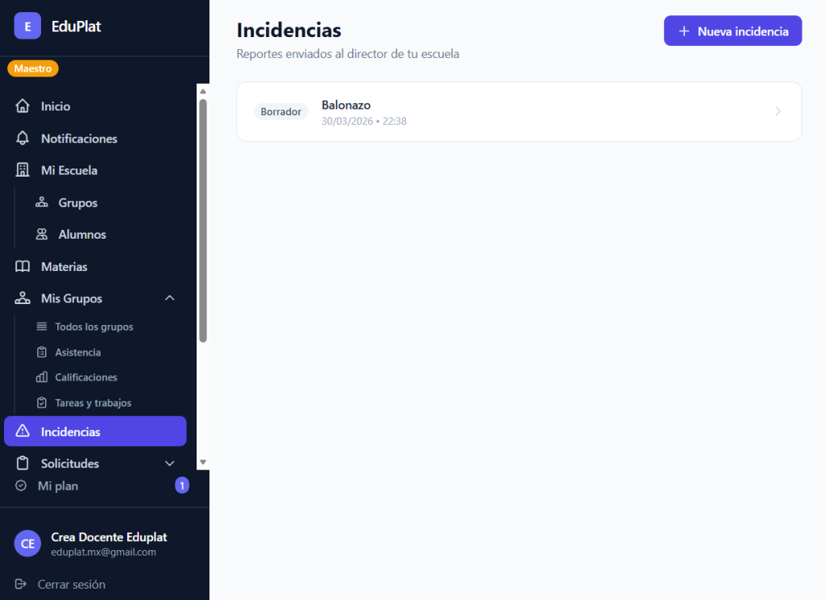Open Mi plan link in sidebar
825x600 pixels.
tap(58, 485)
